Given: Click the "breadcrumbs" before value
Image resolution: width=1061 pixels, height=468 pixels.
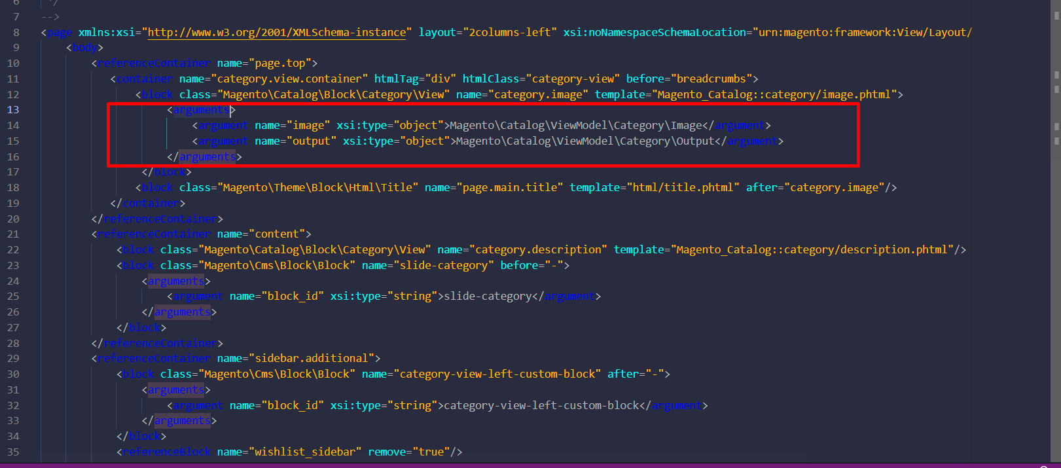Looking at the screenshot, I should click(x=711, y=79).
